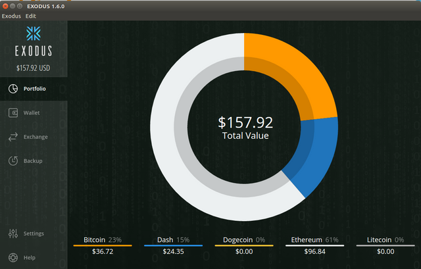Click the $96.84 Ethereum value
Viewport: 421px width, 269px height.
pyautogui.click(x=314, y=251)
